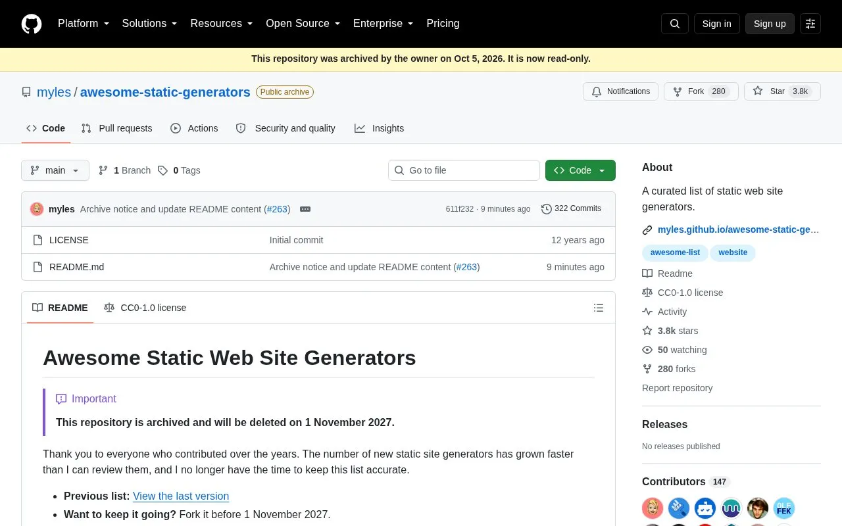View the 1 Branch link
Screen dimensions: 842x526
pyautogui.click(x=124, y=170)
